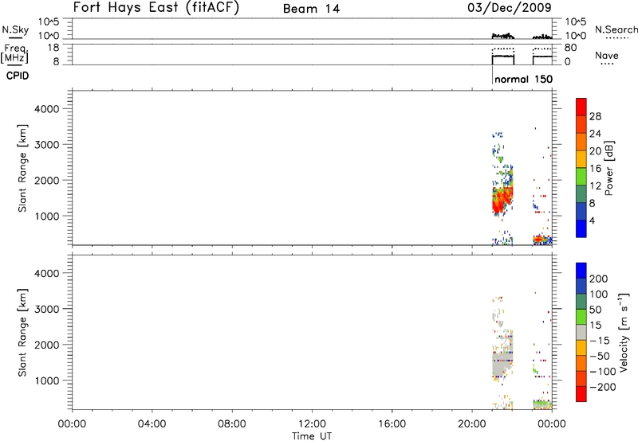This screenshot has width=638, height=441.
Task: Click the 'Time UT' axis title
Action: [x=312, y=436]
